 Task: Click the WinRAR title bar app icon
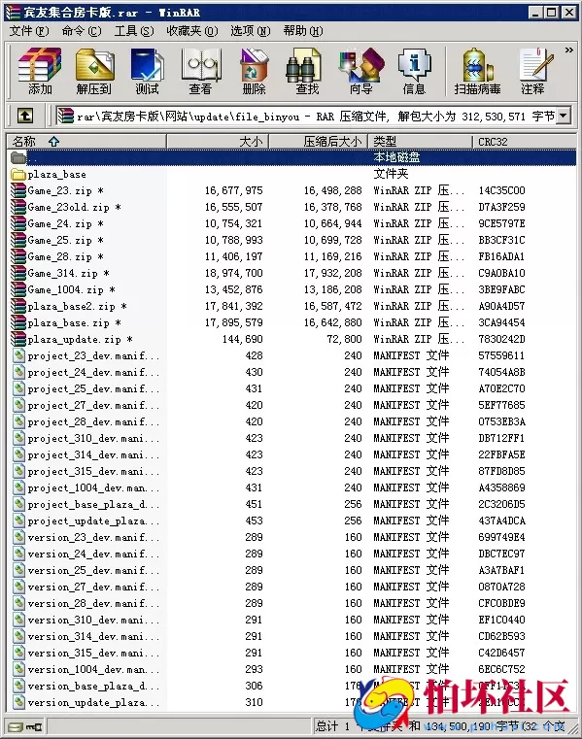[13, 13]
